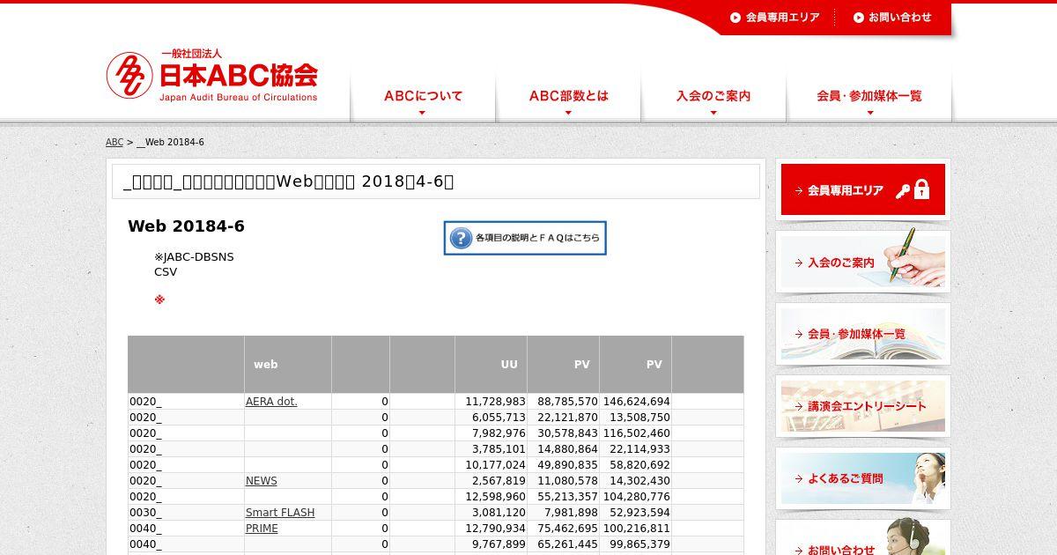Click the value 22,114,933
The image size is (1057, 555).
640,449
